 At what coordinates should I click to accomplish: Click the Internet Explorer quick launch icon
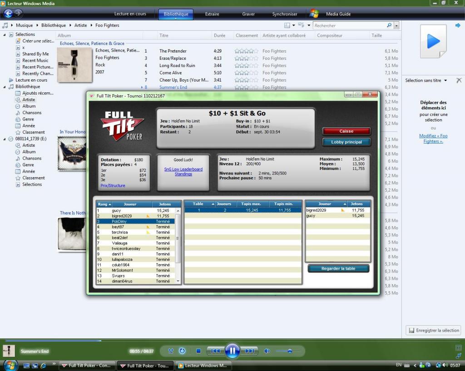[43, 366]
